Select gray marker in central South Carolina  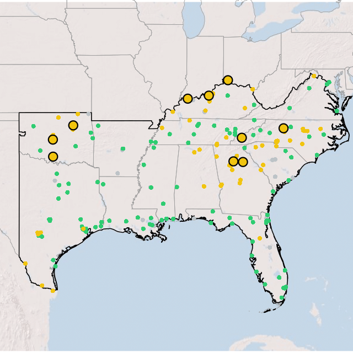[x=274, y=159]
